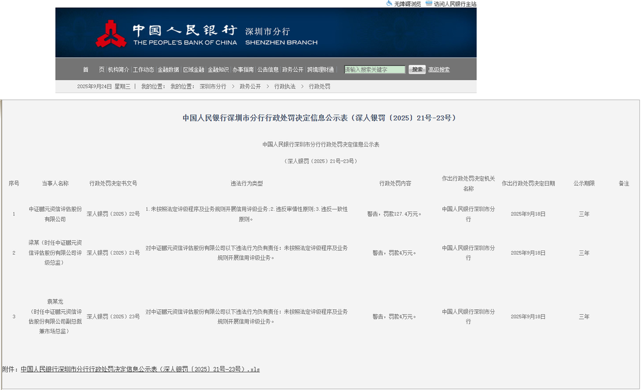Screen dimensions: 642x390
Task: Open 跨境理财通 navigation item
Action: pos(320,69)
